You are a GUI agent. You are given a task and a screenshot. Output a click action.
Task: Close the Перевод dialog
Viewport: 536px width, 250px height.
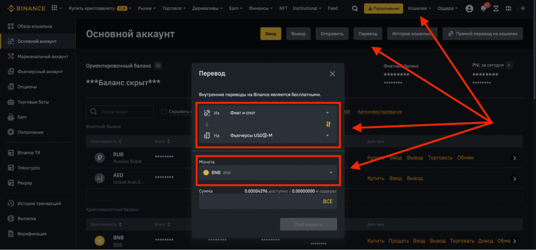332,74
